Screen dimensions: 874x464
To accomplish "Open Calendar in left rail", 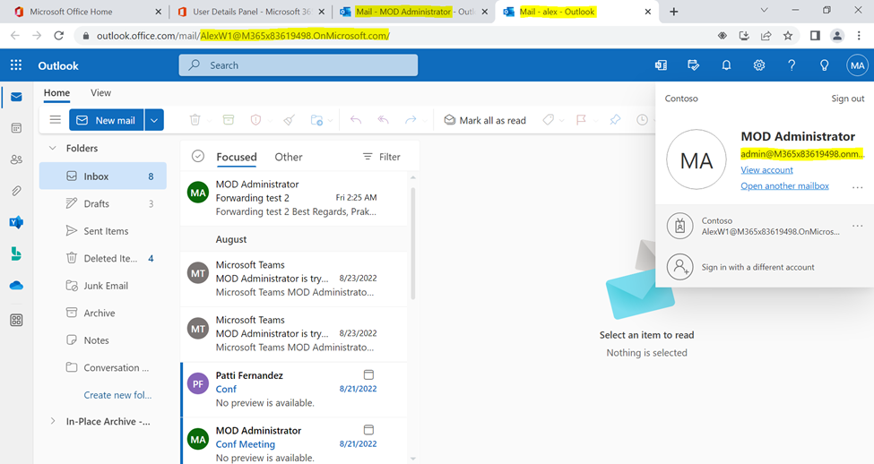I will pyautogui.click(x=16, y=128).
